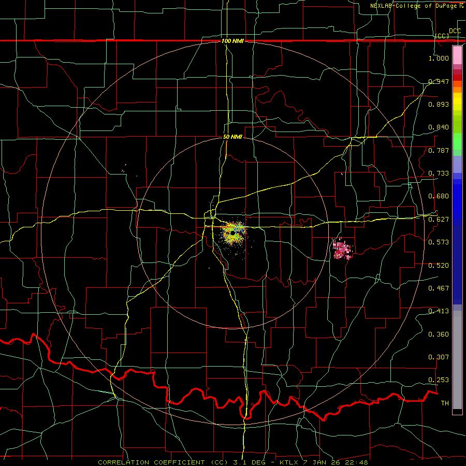Screen dimensions: 466x466
Task: Pick the bright blue color bar segment
Action: tap(457, 202)
